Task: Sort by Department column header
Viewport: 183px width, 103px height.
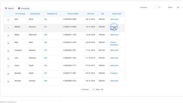Action: click(x=117, y=14)
